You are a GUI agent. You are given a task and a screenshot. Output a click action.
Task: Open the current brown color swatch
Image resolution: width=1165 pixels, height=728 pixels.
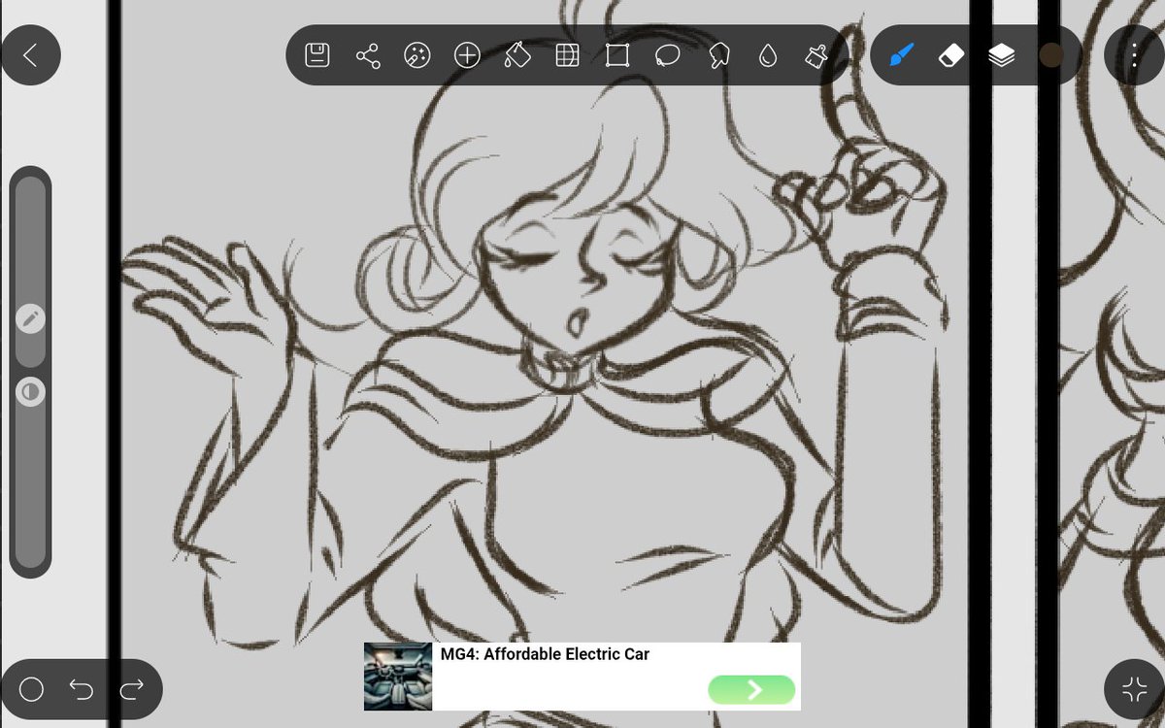click(1051, 55)
